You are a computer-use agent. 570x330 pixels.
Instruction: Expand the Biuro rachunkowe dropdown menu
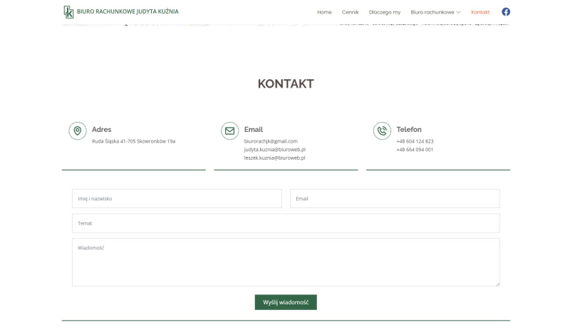pos(436,12)
